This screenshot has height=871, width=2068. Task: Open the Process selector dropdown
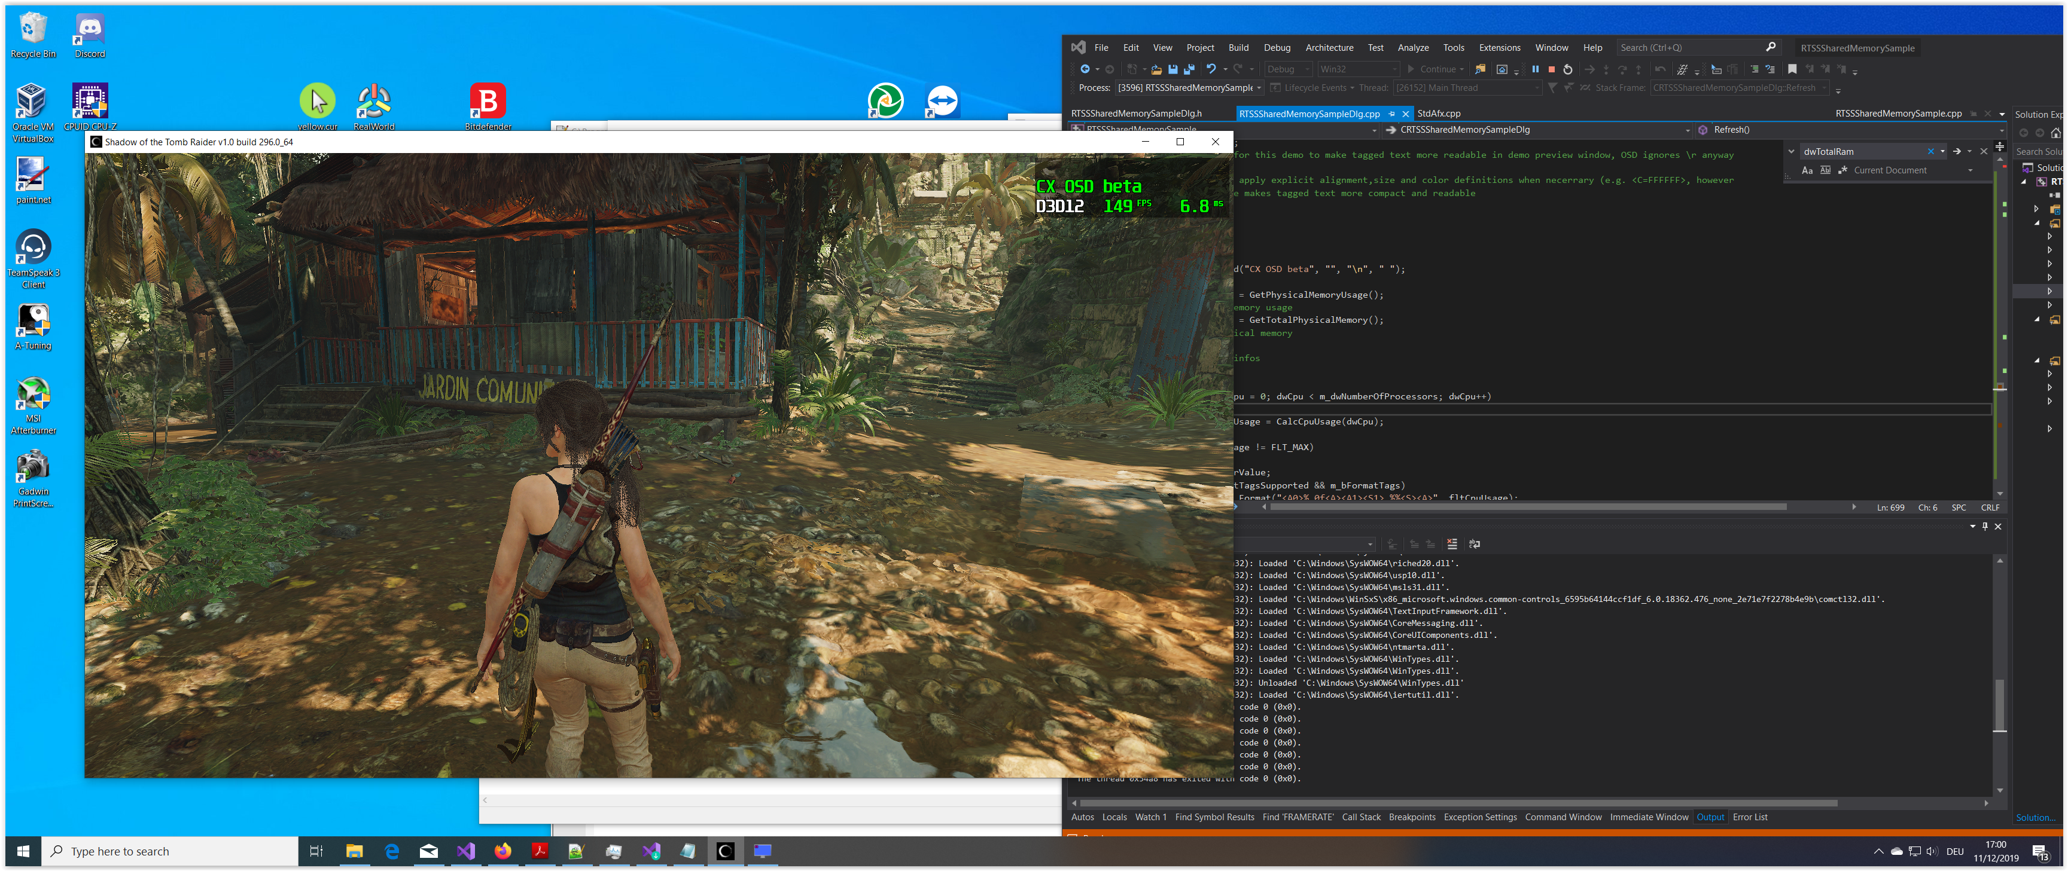1259,88
